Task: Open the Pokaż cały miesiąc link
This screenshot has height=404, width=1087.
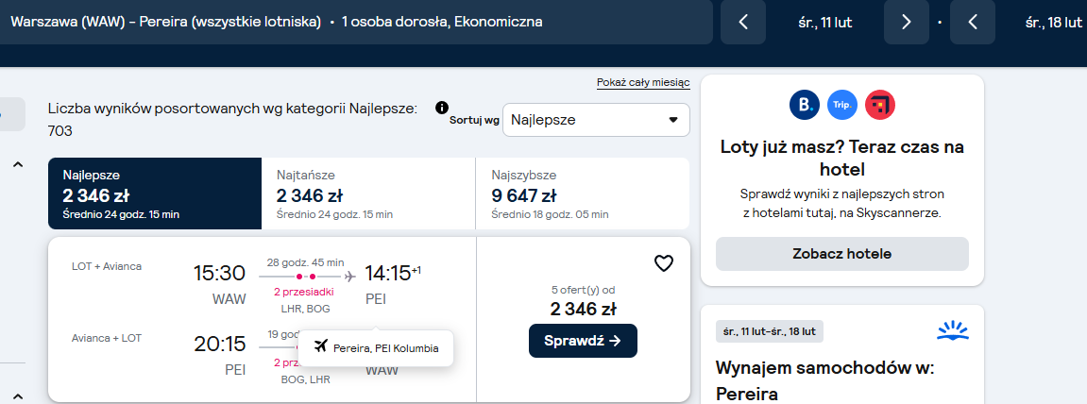Action: pos(643,83)
